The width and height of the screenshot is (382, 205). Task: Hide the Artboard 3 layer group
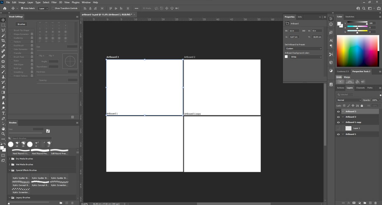(x=338, y=112)
